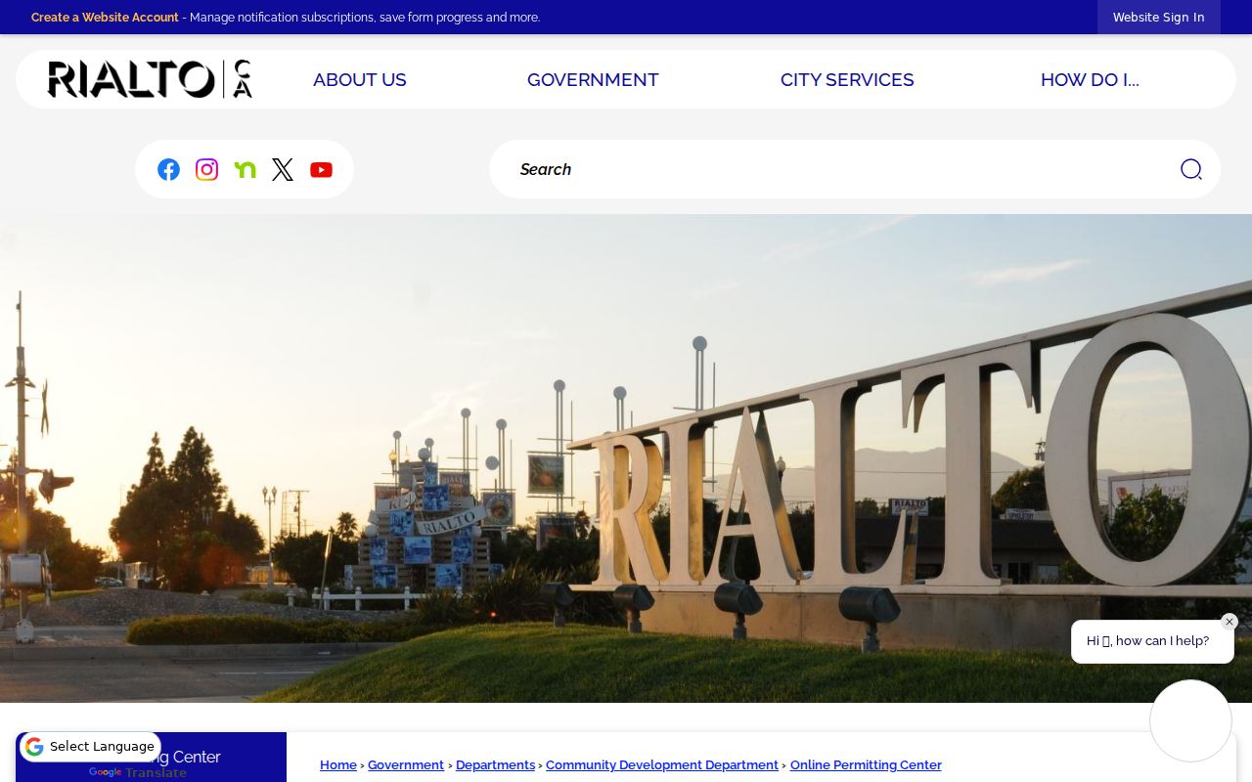Open the X (Twitter) social icon
1252x782 pixels.
point(283,169)
